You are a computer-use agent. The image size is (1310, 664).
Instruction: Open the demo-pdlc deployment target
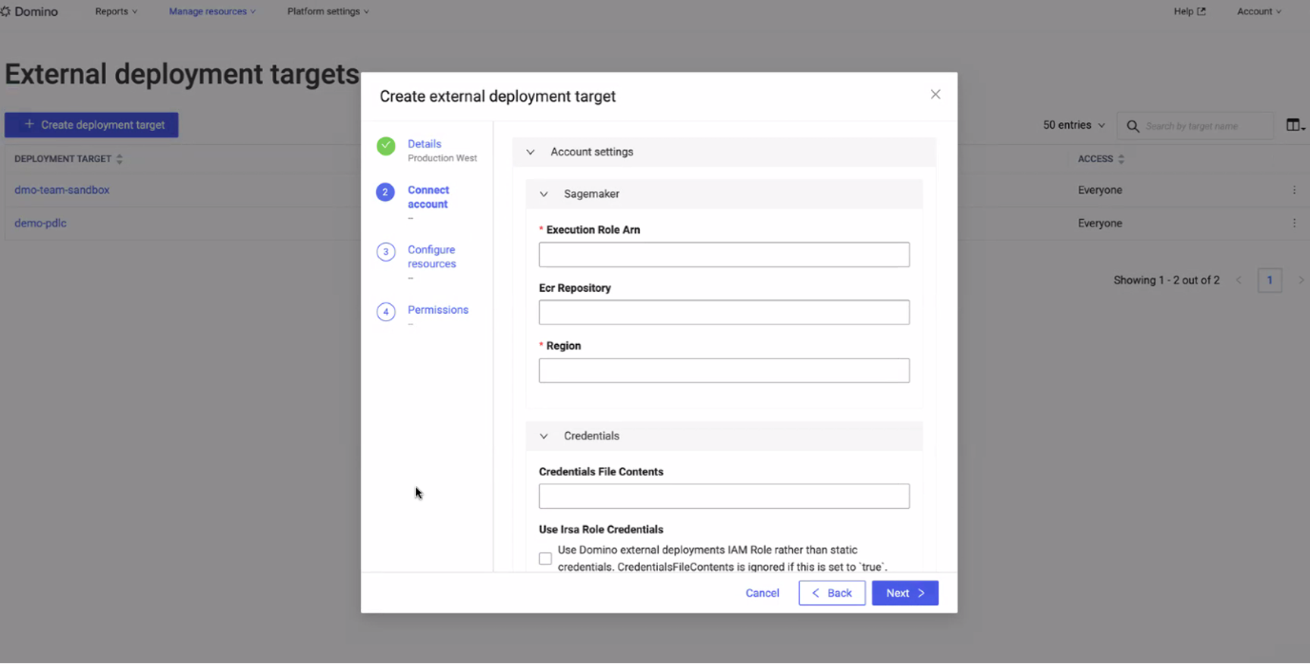pos(41,224)
